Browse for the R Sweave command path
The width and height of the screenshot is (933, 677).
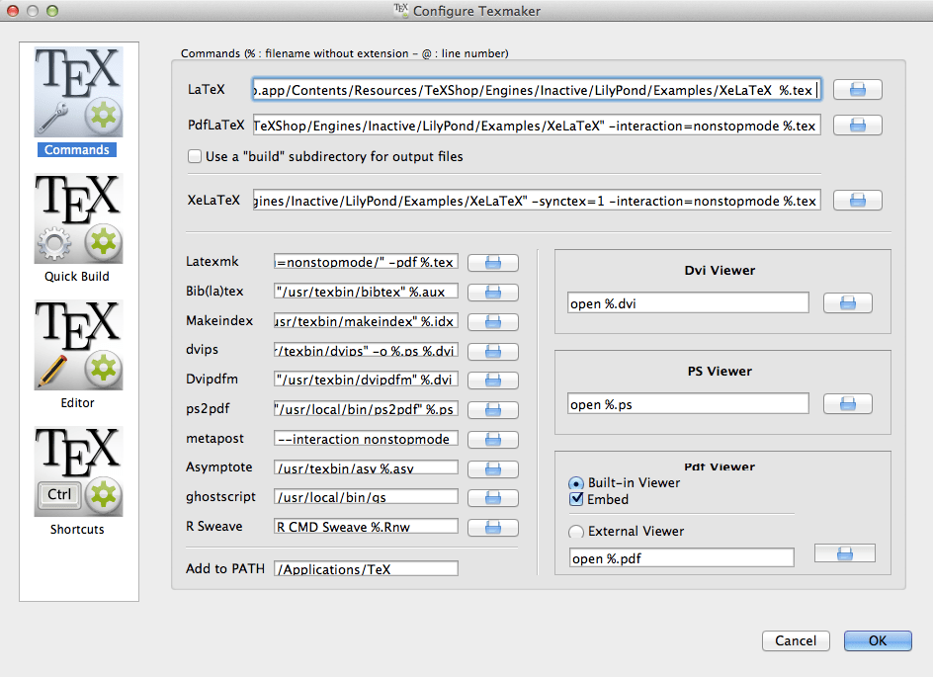[492, 528]
